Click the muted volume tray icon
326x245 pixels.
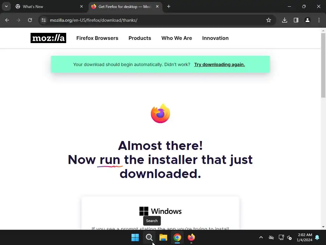[289, 237]
